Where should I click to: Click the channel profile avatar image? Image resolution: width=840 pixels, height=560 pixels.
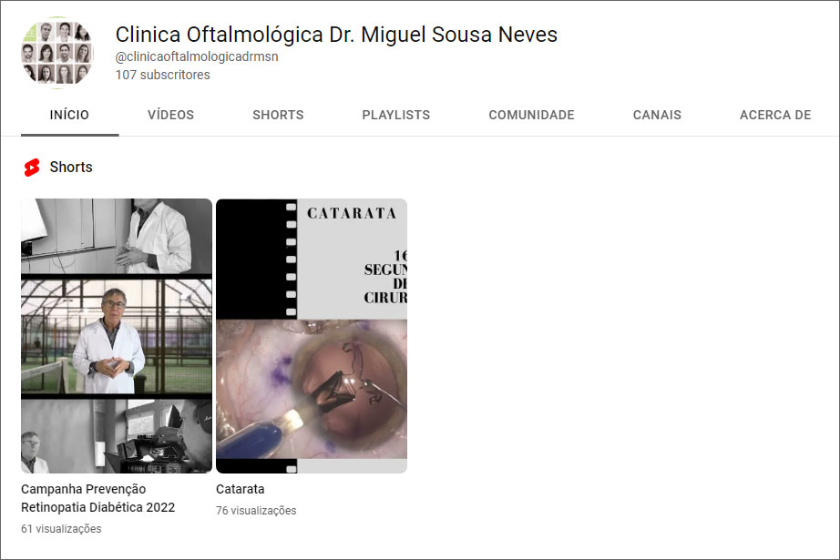pos(57,53)
